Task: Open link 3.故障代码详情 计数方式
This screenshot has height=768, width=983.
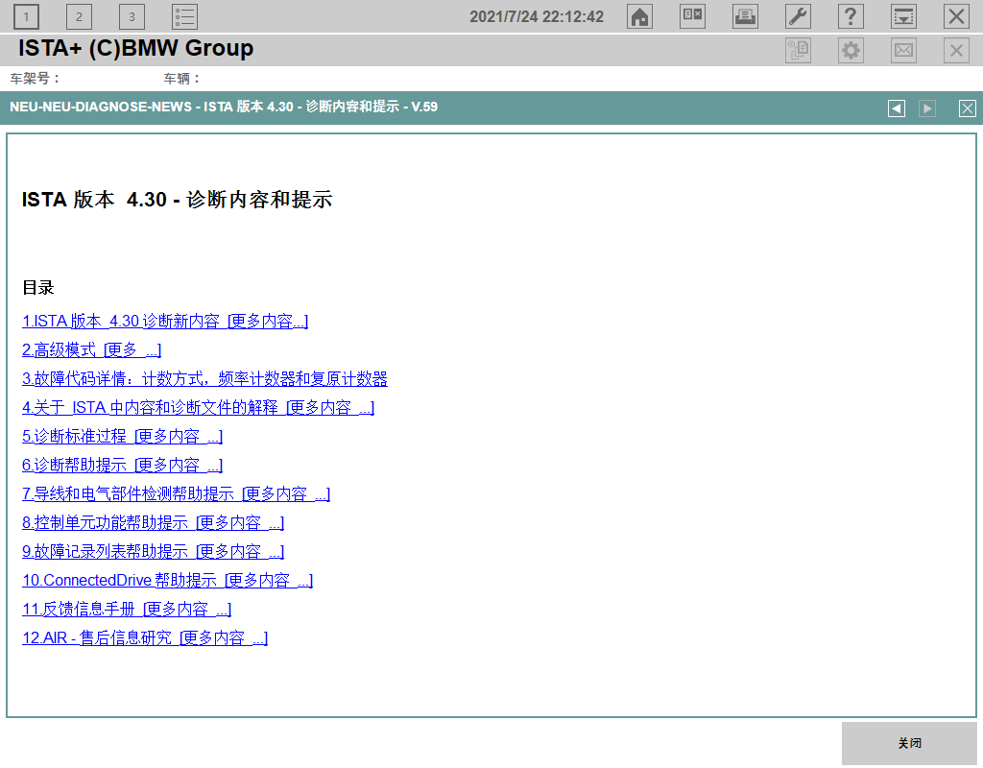Action: tap(204, 378)
